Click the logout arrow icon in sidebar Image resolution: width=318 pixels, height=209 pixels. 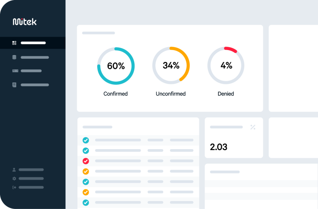pos(14,188)
